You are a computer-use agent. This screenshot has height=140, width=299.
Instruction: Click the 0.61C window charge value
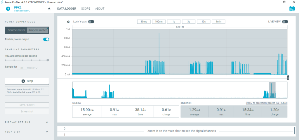(166, 110)
